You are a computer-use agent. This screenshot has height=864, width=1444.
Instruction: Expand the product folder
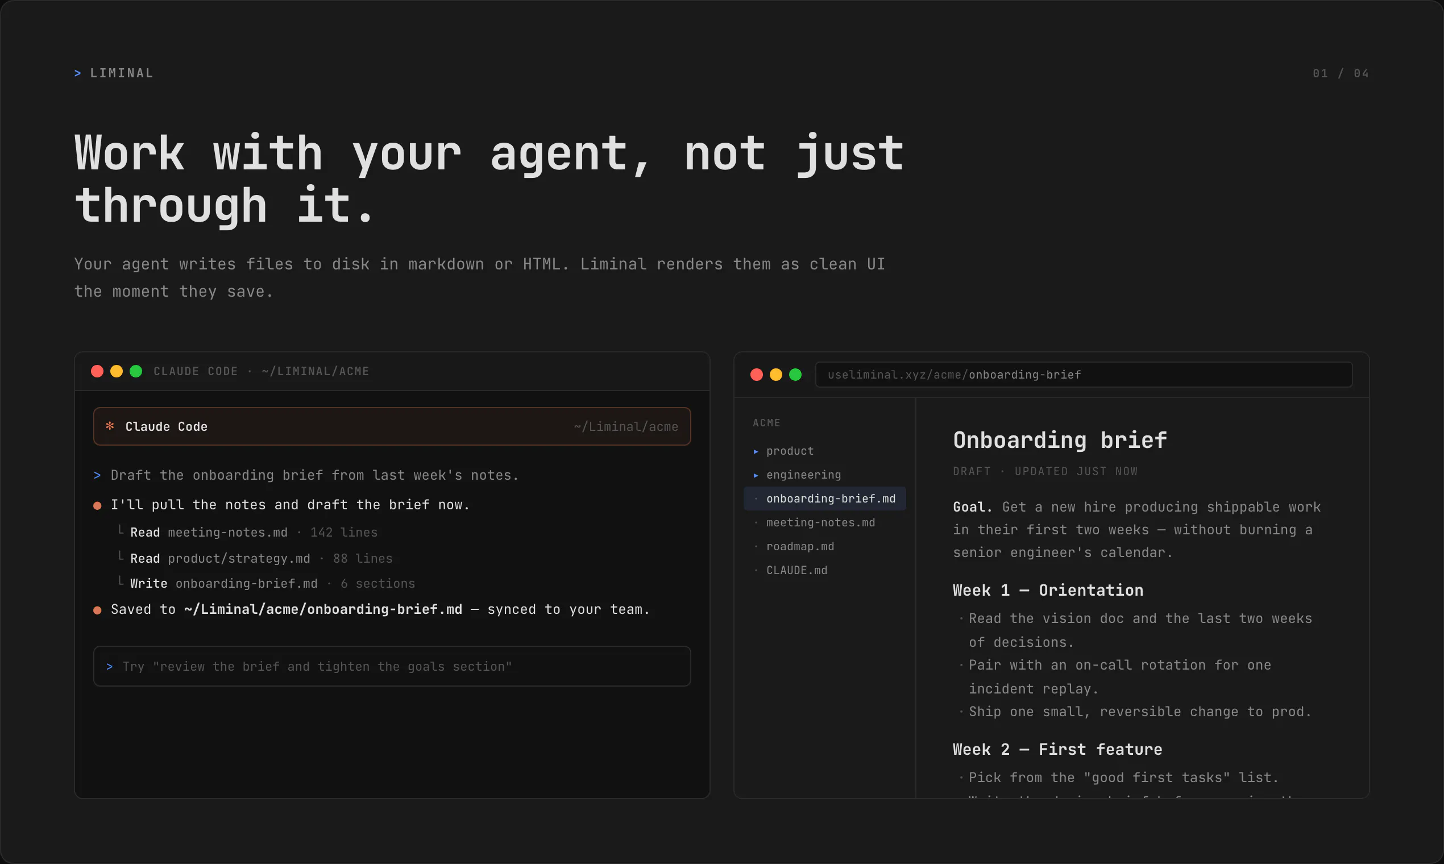[x=824, y=451]
